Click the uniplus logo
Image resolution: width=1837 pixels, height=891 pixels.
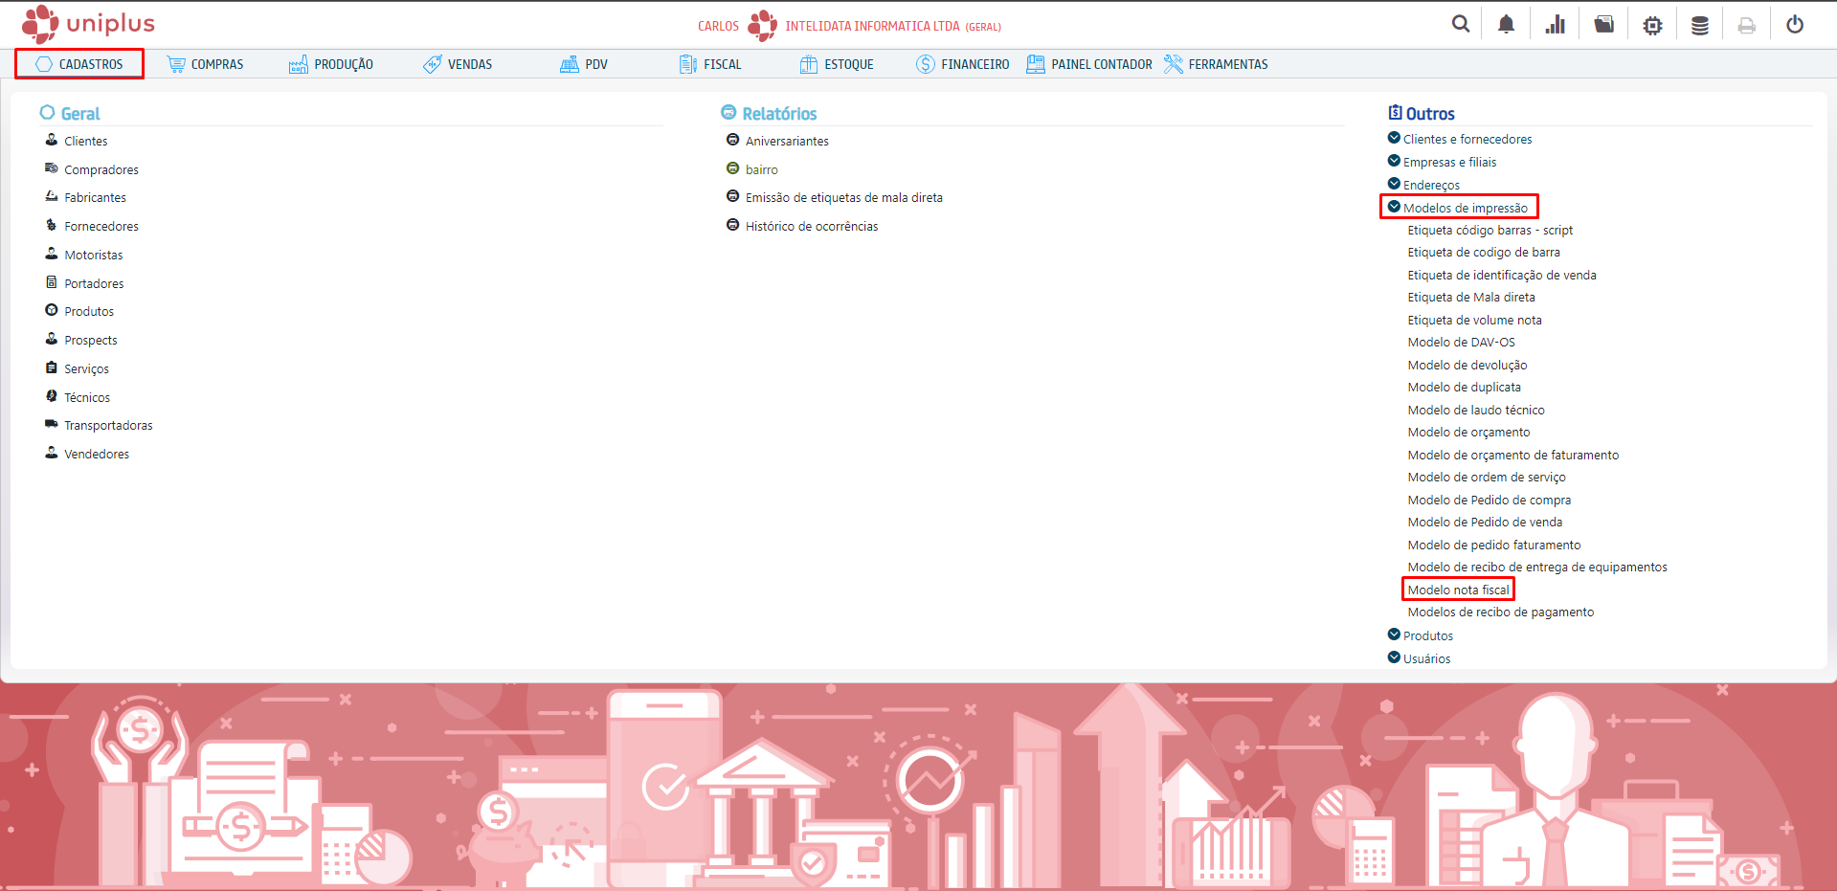(88, 24)
